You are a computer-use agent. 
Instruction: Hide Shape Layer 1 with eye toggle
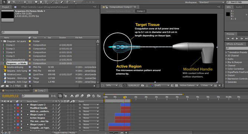point(2,124)
